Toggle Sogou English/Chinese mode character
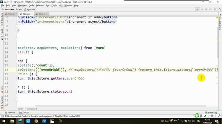 pyautogui.click(x=201, y=116)
